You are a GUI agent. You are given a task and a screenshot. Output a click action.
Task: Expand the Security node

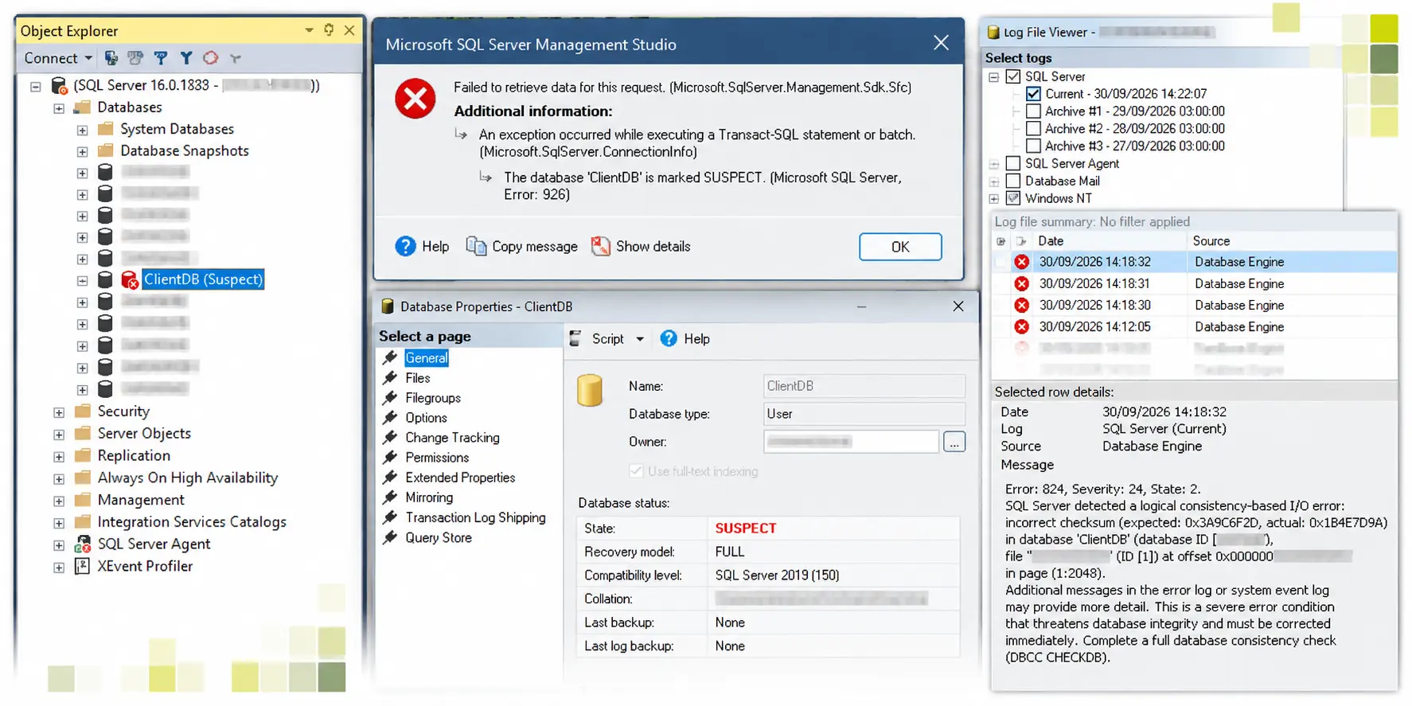(x=59, y=412)
